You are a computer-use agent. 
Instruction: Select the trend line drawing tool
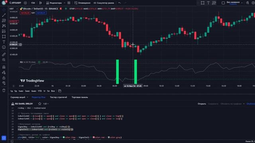coord(4,15)
